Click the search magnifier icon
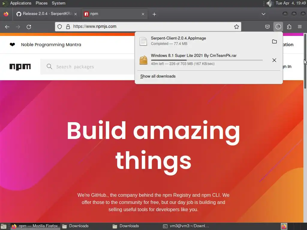Viewport: 307px width, 230px height. 49,66
